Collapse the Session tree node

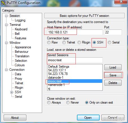[x=6, y=16]
